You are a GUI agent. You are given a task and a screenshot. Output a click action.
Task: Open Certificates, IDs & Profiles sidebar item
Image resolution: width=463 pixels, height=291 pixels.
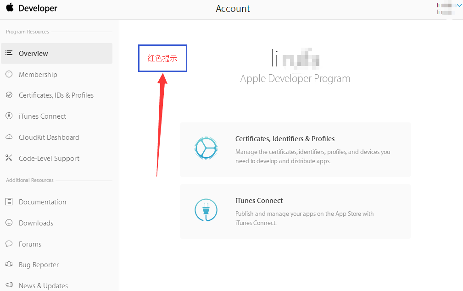pyautogui.click(x=56, y=95)
